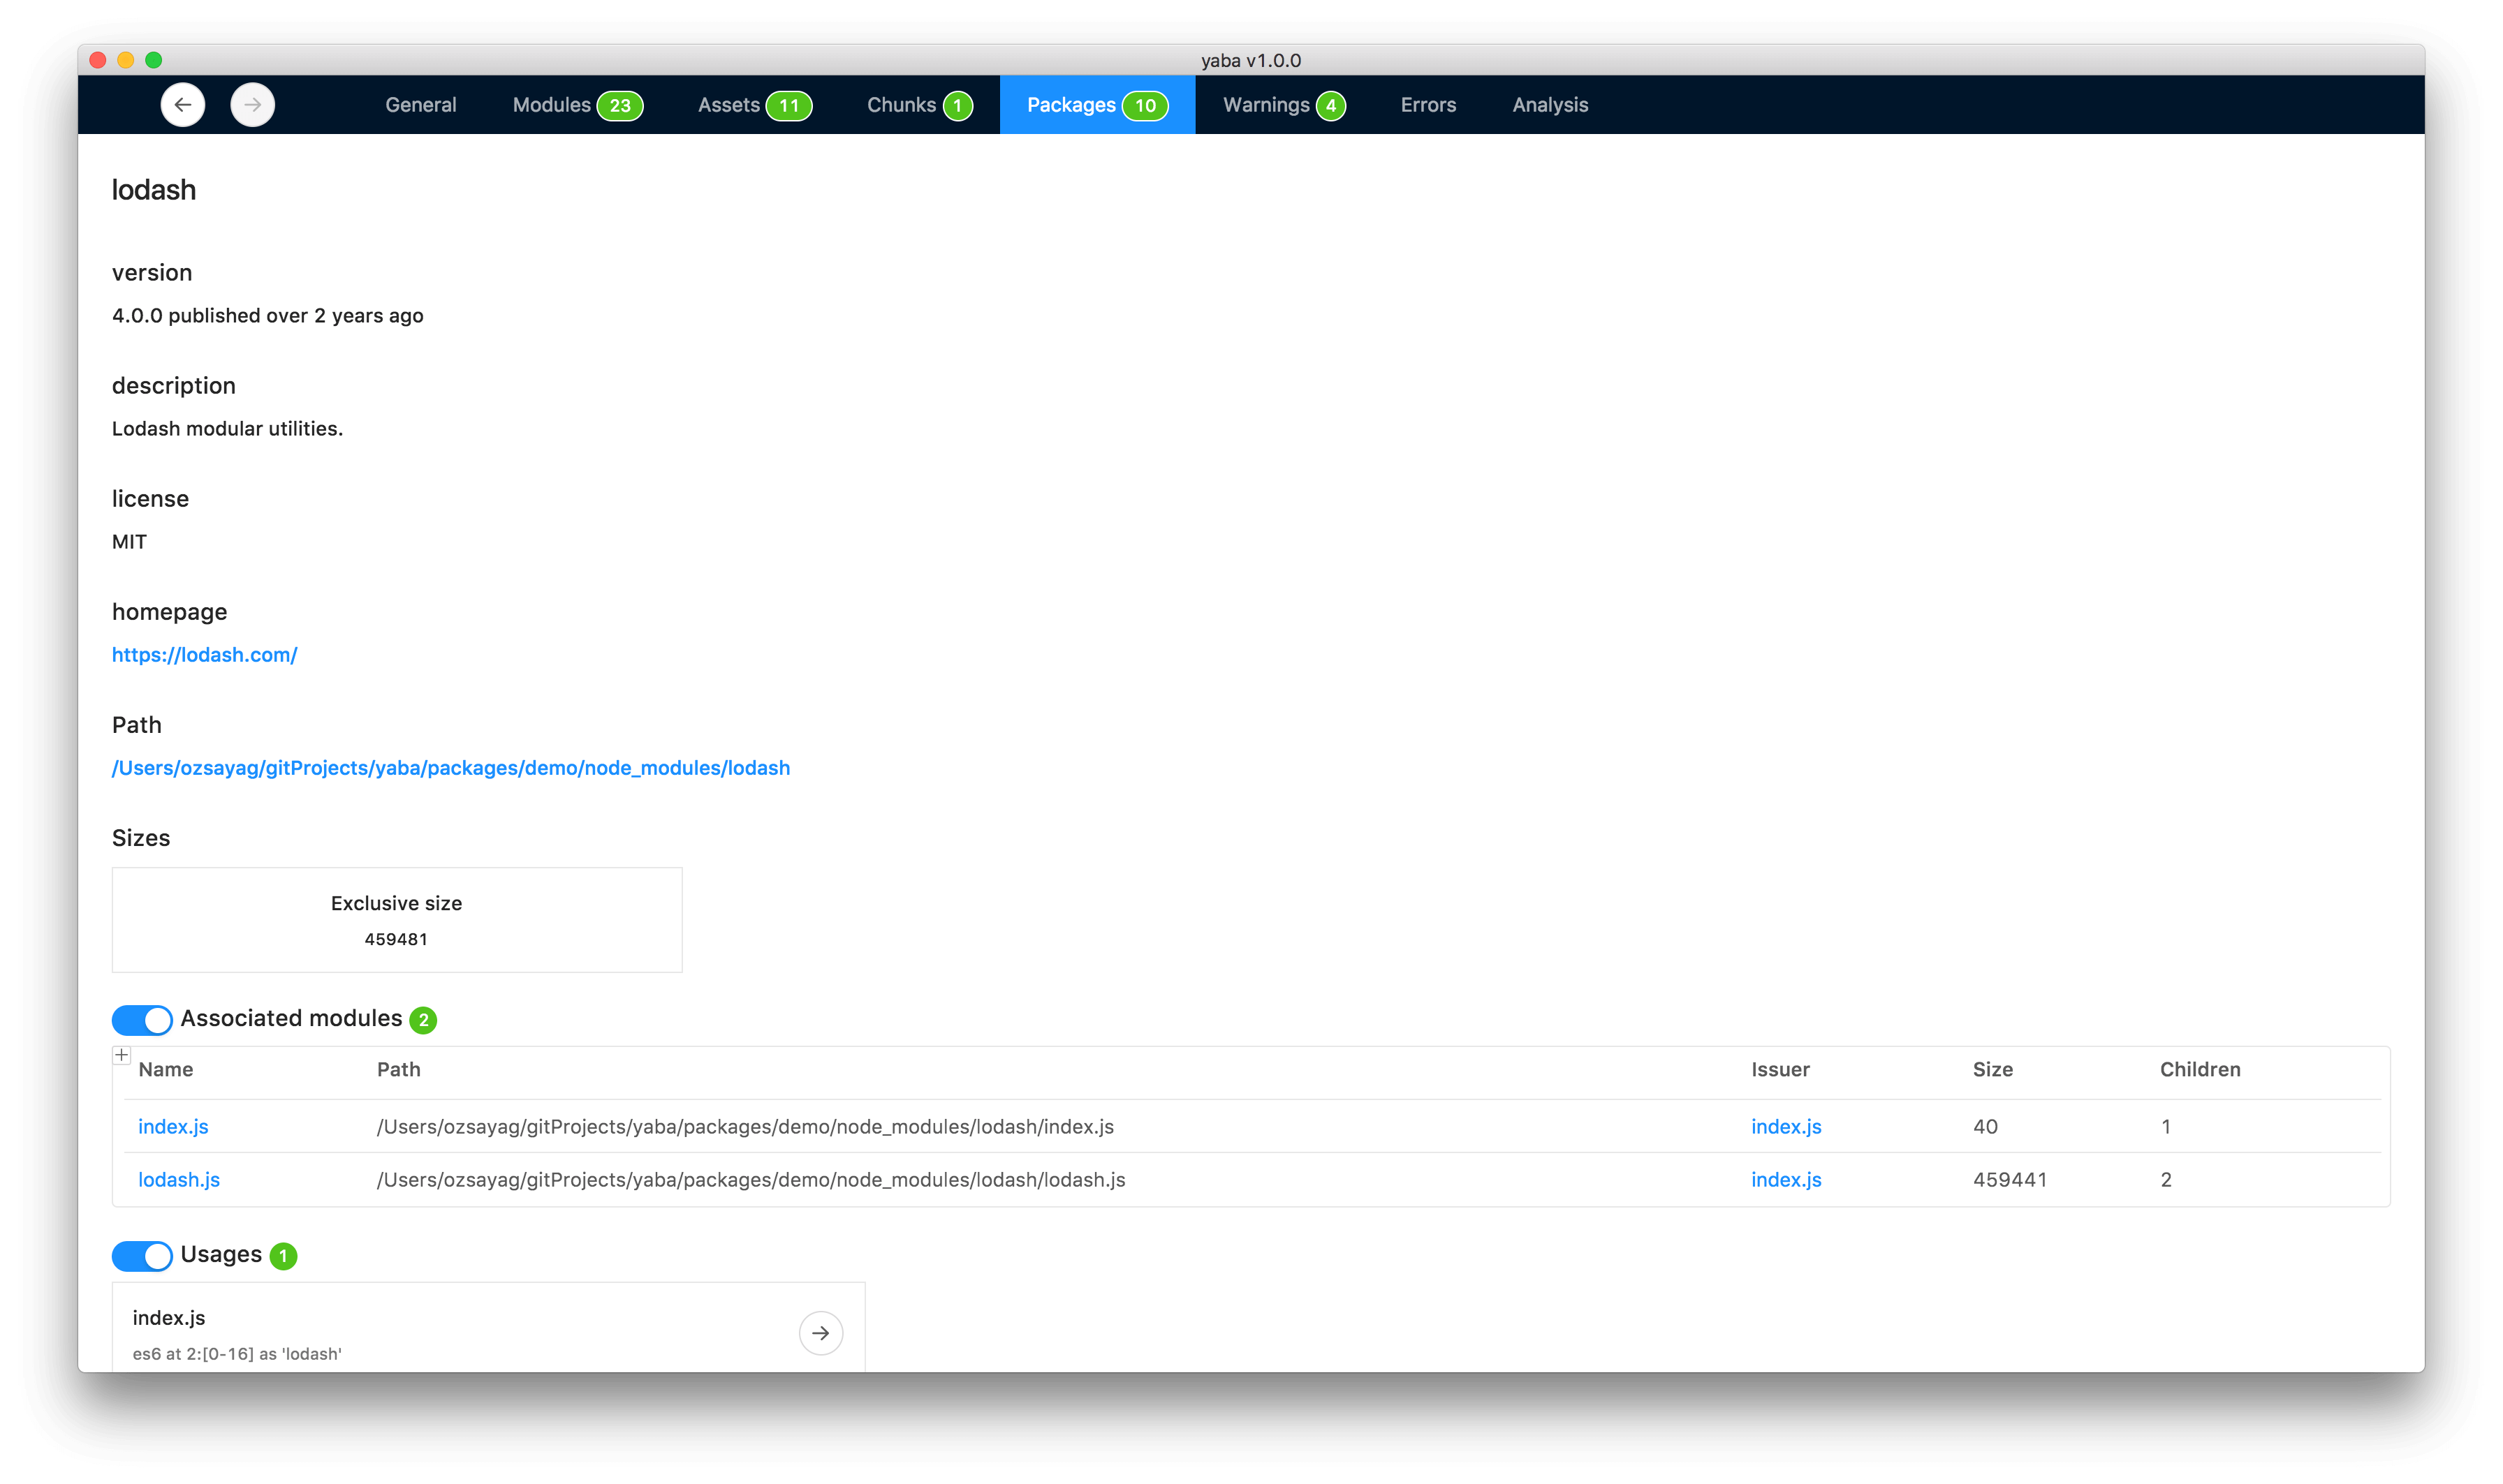Click the usage text es6 at 2:[0-16]
The height and width of the screenshot is (1484, 2503).
[x=237, y=1354]
